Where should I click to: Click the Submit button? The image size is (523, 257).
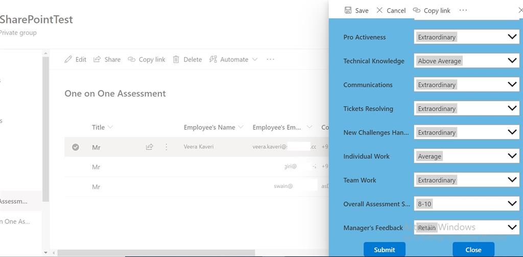point(384,250)
